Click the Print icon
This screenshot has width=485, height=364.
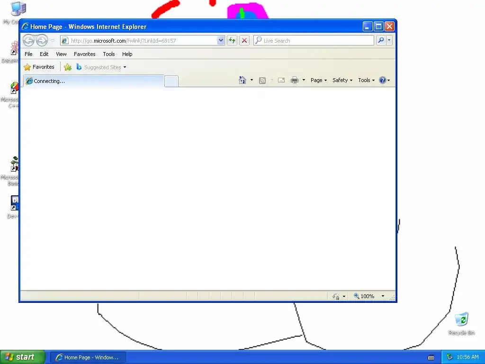tap(295, 80)
